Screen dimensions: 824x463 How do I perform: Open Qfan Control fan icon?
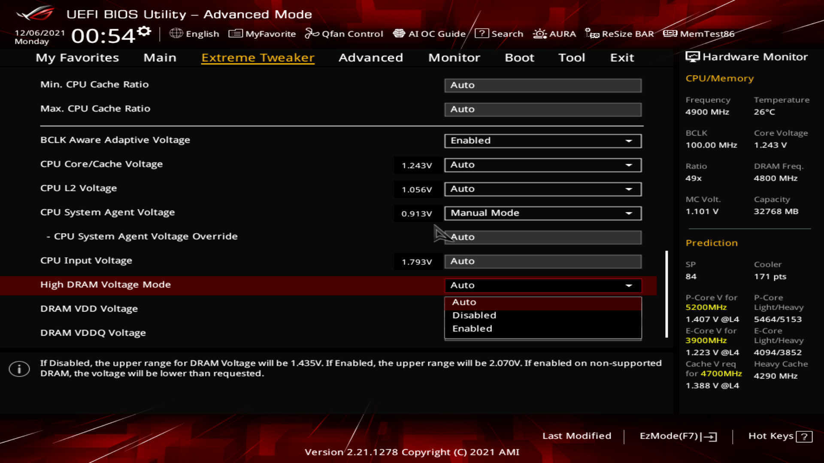[x=312, y=33]
